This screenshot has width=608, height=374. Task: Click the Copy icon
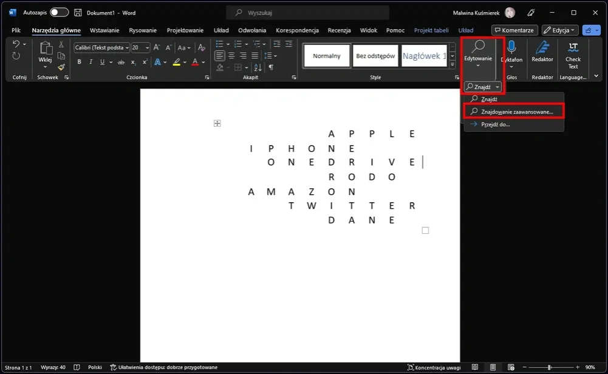pyautogui.click(x=61, y=56)
